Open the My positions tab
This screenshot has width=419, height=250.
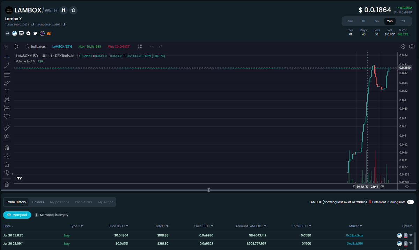click(x=59, y=202)
